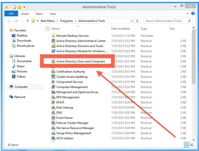This screenshot has height=151, width=199.
Task: Expand breadcrumb arrow after Start Menu
Action: (x=57, y=21)
